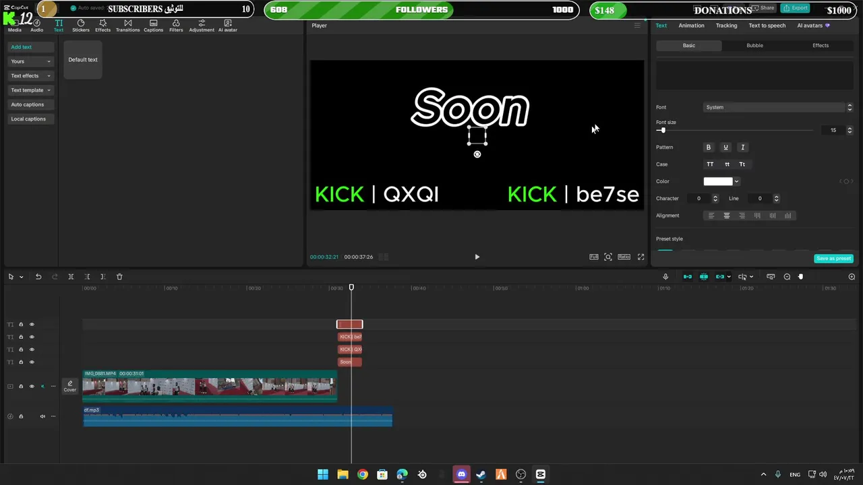Click the fullscreen player icon
The height and width of the screenshot is (485, 863).
[x=641, y=257]
